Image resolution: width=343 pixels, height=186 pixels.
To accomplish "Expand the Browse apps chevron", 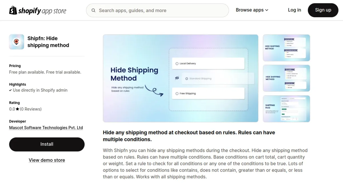I will pos(267,10).
